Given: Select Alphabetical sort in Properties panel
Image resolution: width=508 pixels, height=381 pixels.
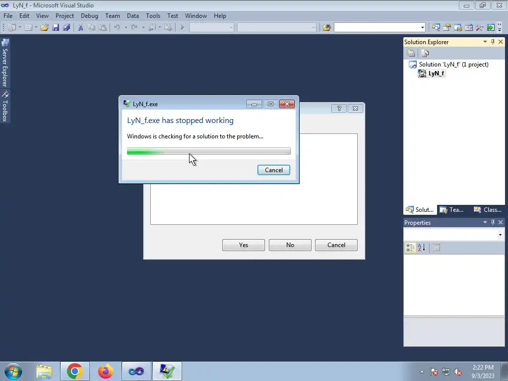Looking at the screenshot, I should [x=421, y=248].
